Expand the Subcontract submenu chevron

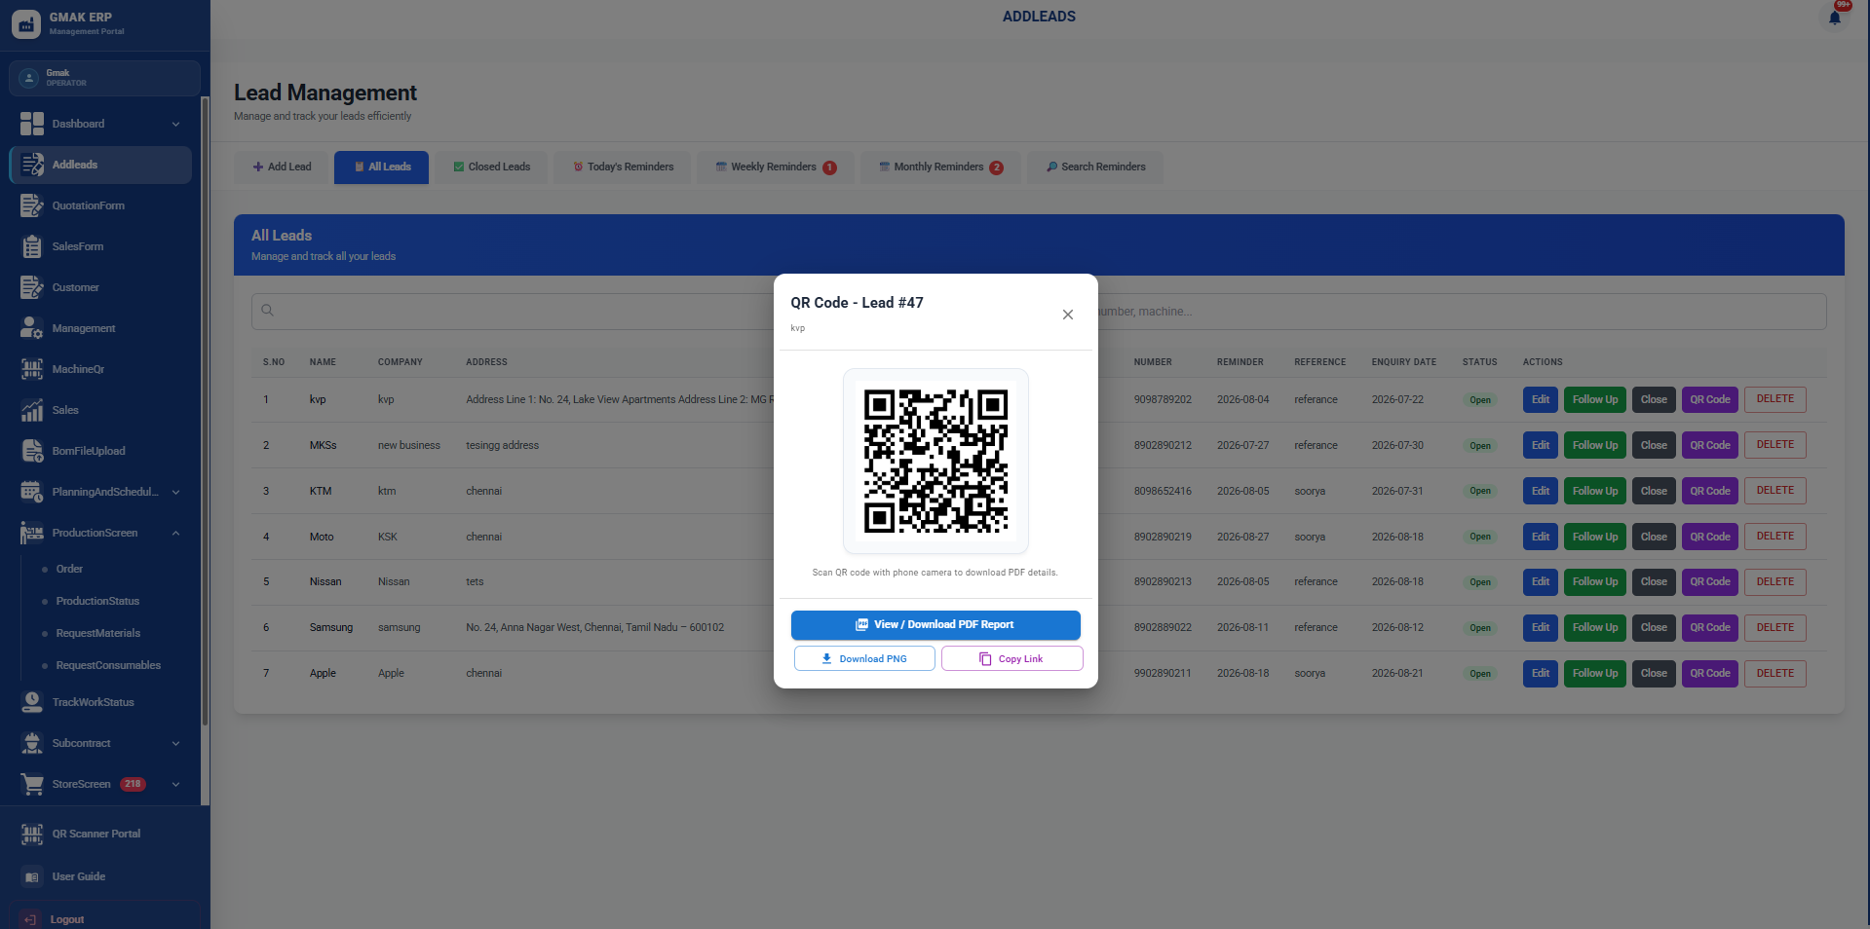176,743
